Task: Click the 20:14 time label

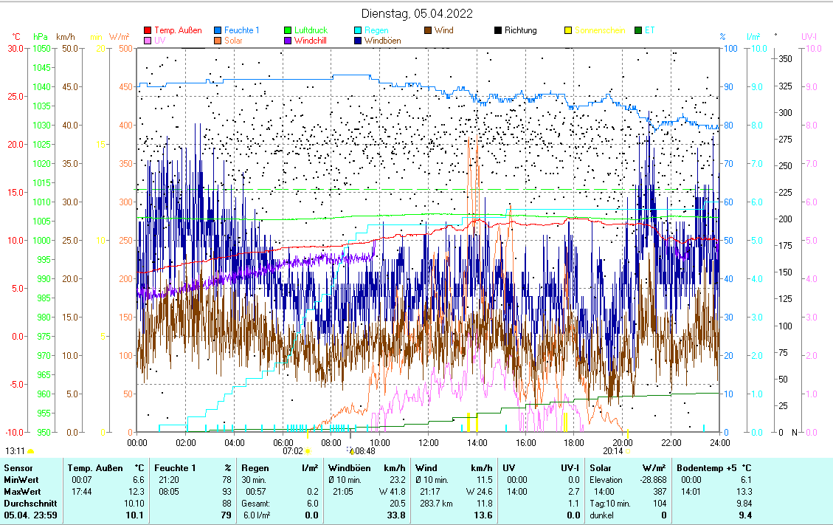Action: tap(612, 450)
